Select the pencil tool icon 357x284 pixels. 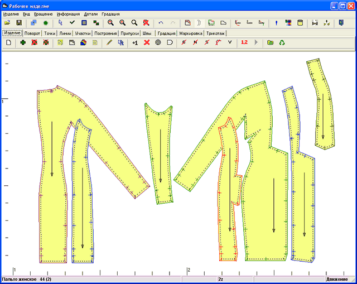click(109, 42)
